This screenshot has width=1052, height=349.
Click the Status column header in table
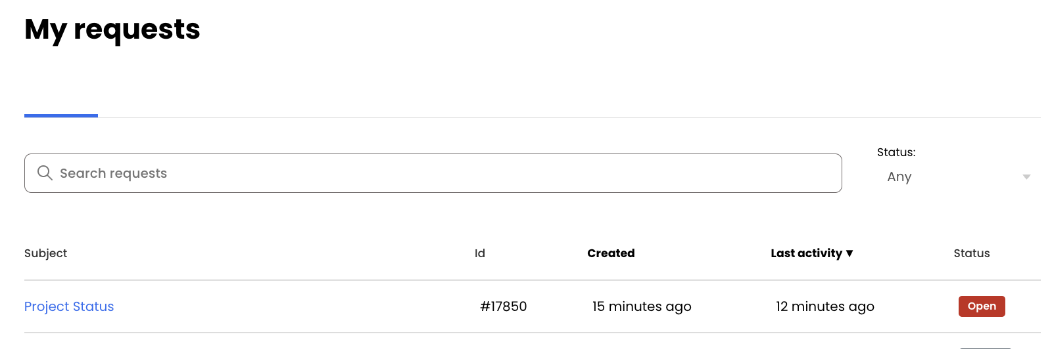tap(971, 253)
